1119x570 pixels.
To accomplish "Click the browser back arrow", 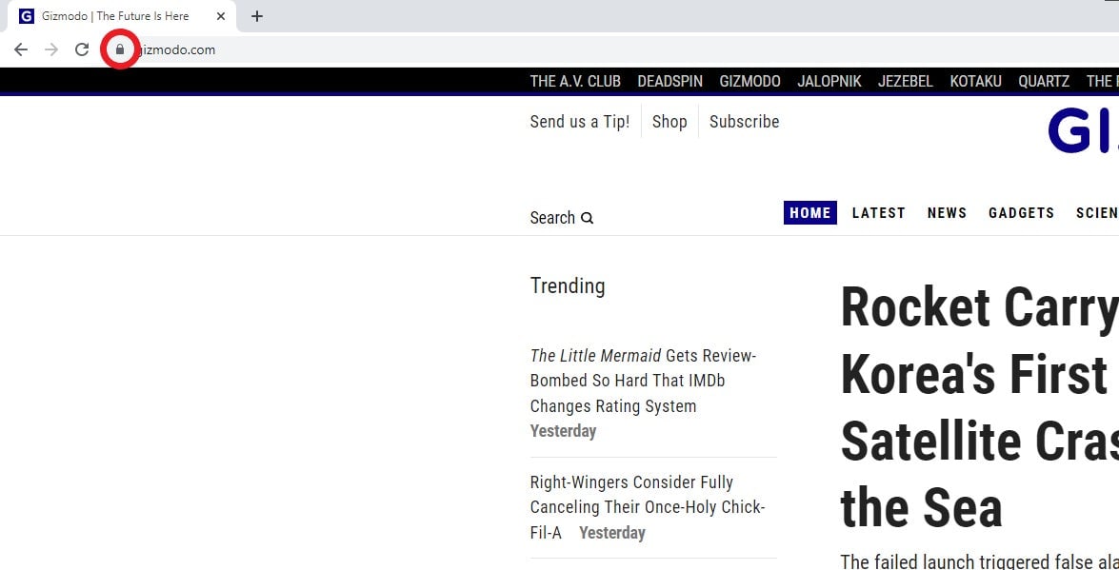I will (x=20, y=49).
